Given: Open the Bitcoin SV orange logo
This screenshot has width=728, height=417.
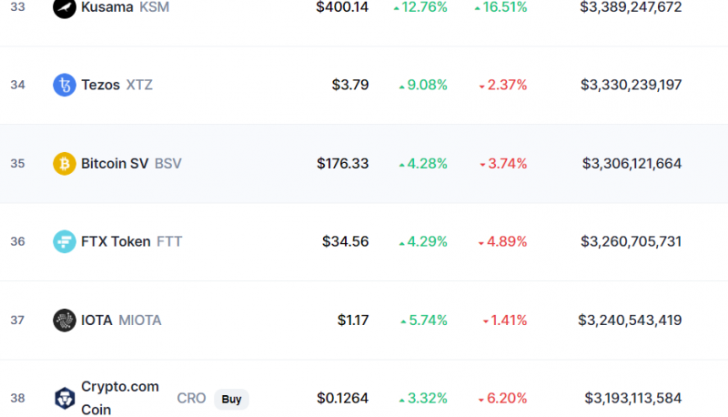Looking at the screenshot, I should pyautogui.click(x=64, y=164).
